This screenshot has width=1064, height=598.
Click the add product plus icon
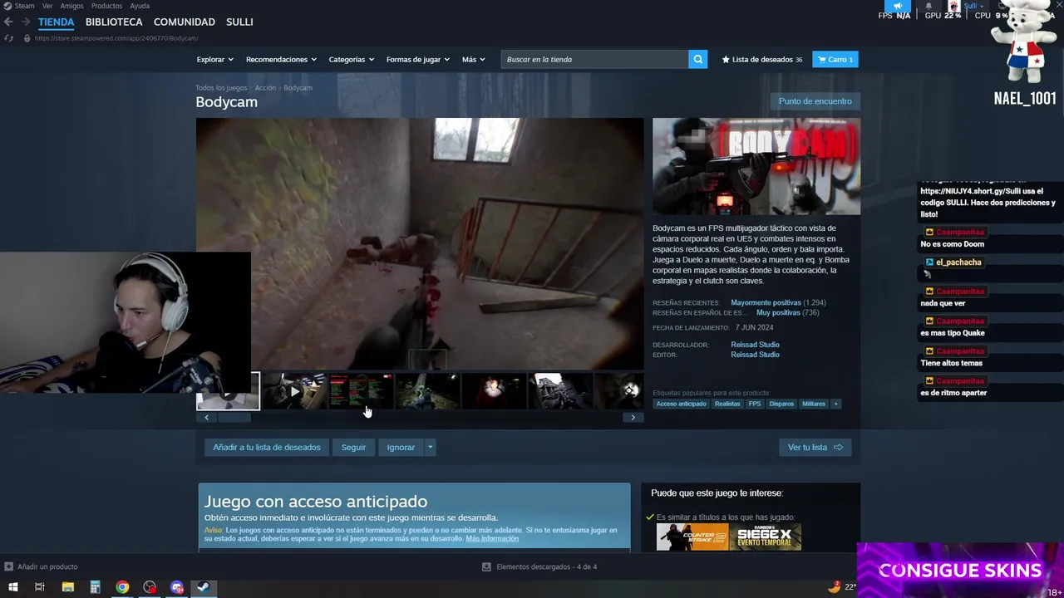click(x=8, y=566)
